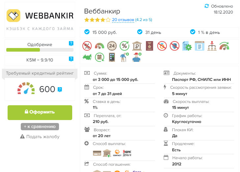This screenshot has width=240, height=172.
Task: Click the bank card payout icon
Action: click(97, 153)
